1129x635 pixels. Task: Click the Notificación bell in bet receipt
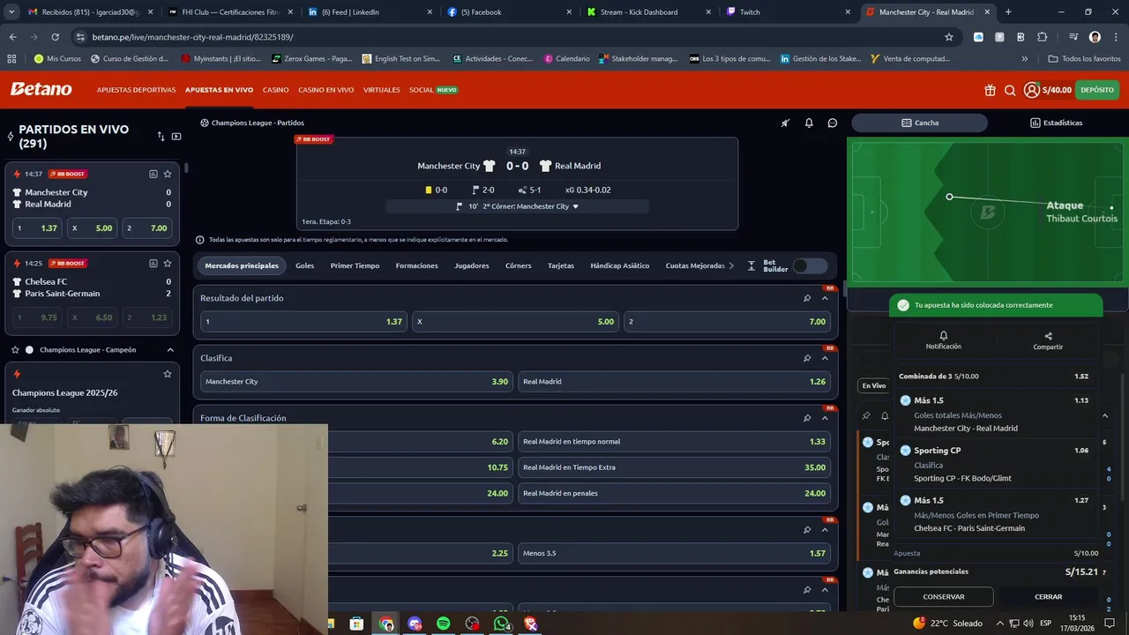tap(943, 340)
